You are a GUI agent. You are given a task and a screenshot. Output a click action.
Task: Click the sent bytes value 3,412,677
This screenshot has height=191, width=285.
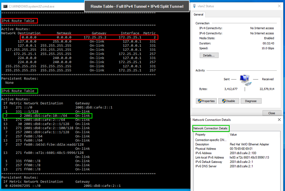(231, 89)
